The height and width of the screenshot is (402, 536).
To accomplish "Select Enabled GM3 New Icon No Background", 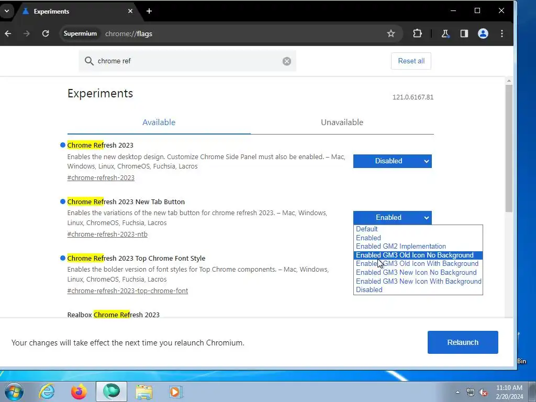I will pyautogui.click(x=418, y=272).
